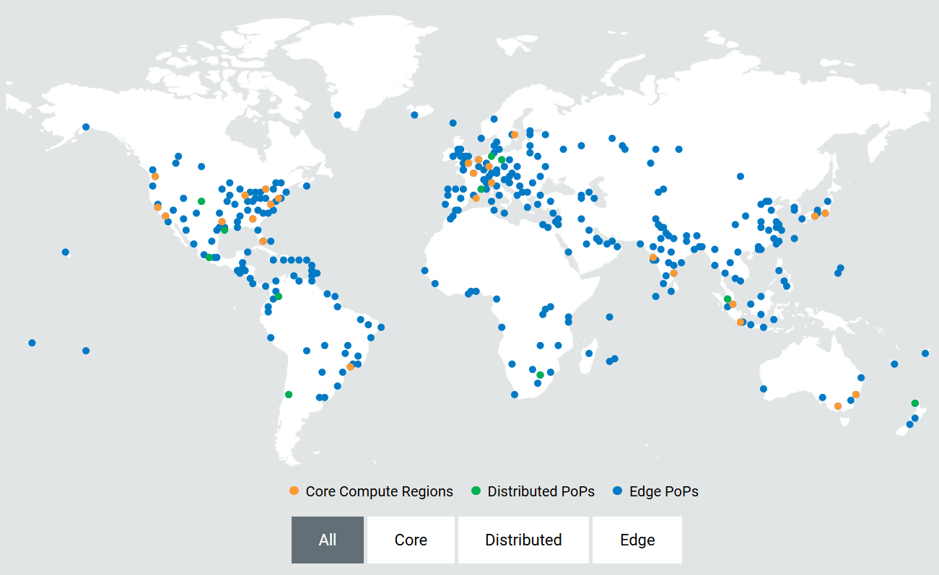939x575 pixels.
Task: Click the blue Edge PoPs legend dot
Action: pyautogui.click(x=617, y=491)
